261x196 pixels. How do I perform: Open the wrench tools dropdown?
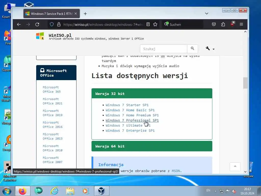pyautogui.click(x=210, y=49)
